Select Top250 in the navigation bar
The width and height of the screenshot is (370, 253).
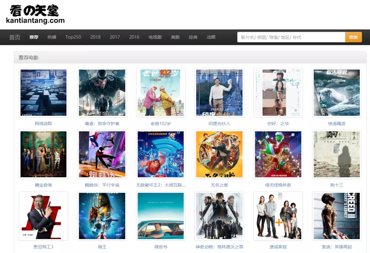tap(73, 37)
